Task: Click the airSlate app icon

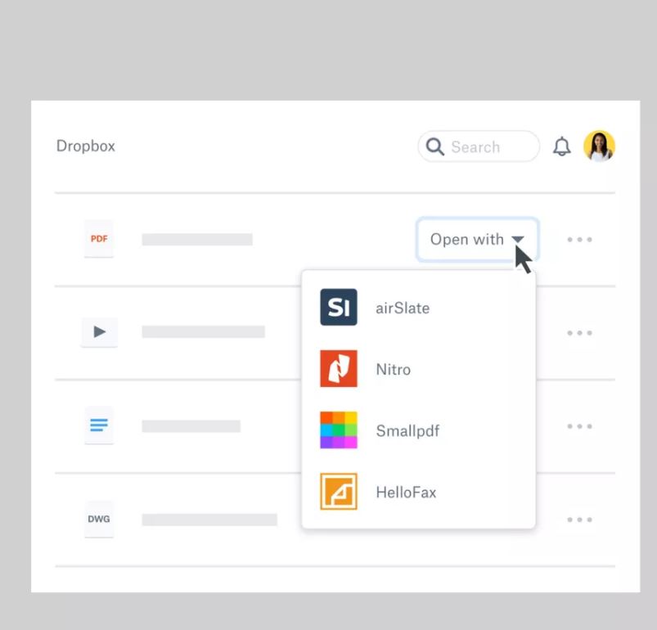Action: point(339,308)
